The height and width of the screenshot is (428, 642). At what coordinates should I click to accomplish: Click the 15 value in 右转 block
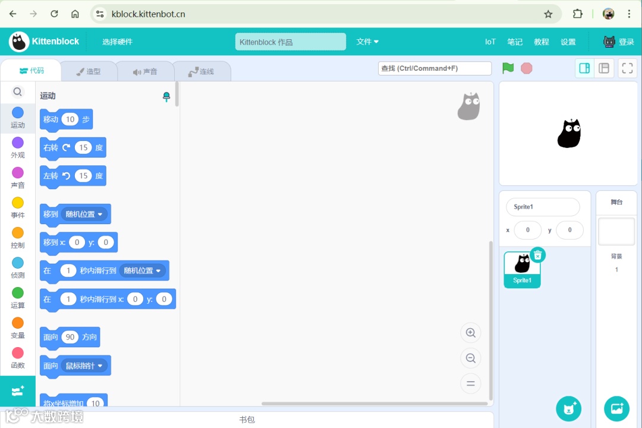83,147
